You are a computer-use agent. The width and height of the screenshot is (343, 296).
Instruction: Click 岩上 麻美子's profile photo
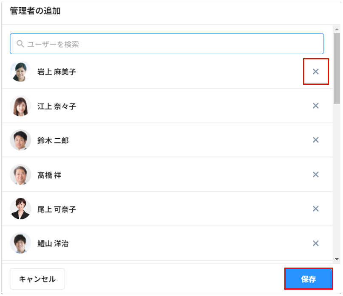pos(20,72)
